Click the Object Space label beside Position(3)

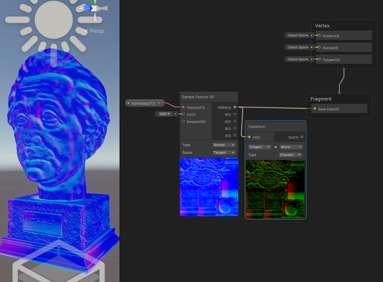tap(298, 35)
